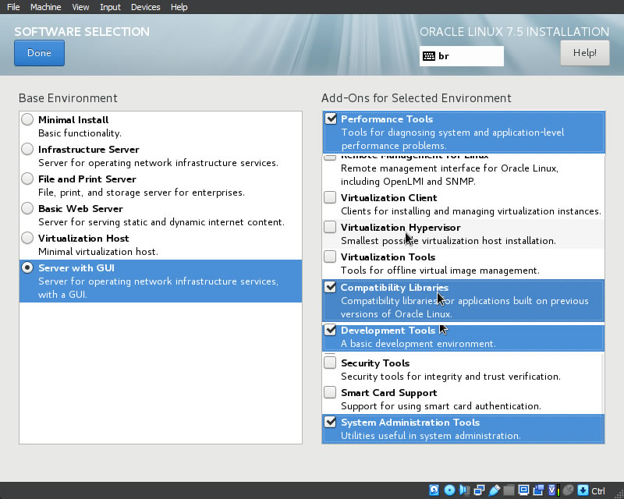Open the View menu

pos(80,7)
